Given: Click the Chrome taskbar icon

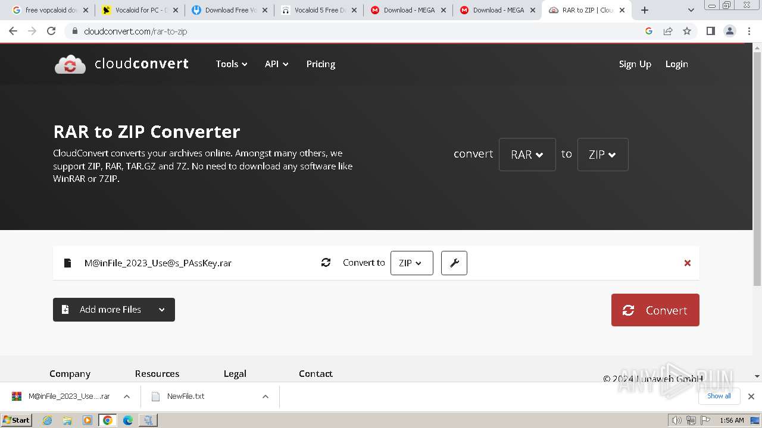Looking at the screenshot, I should pos(107,420).
